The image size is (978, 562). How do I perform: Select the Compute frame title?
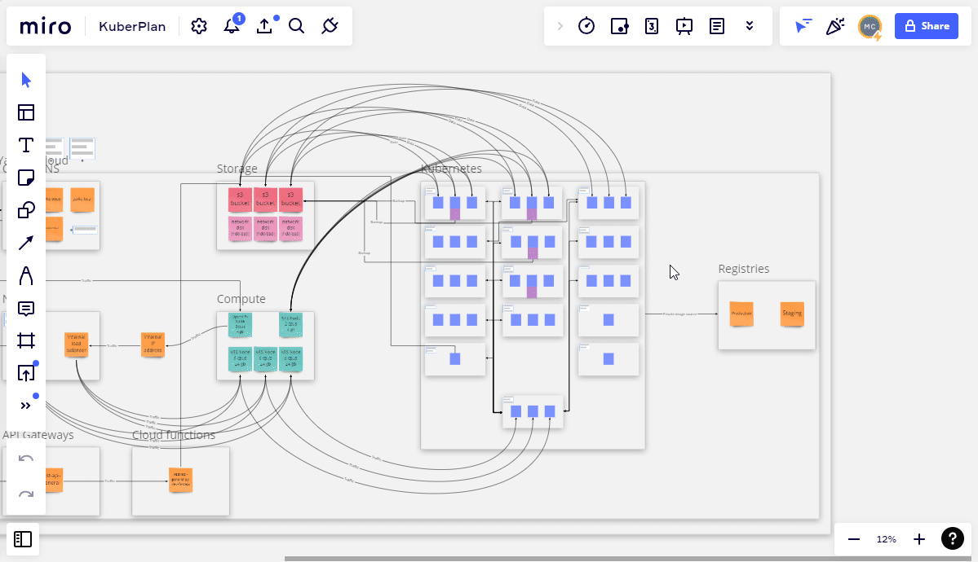[x=241, y=299]
